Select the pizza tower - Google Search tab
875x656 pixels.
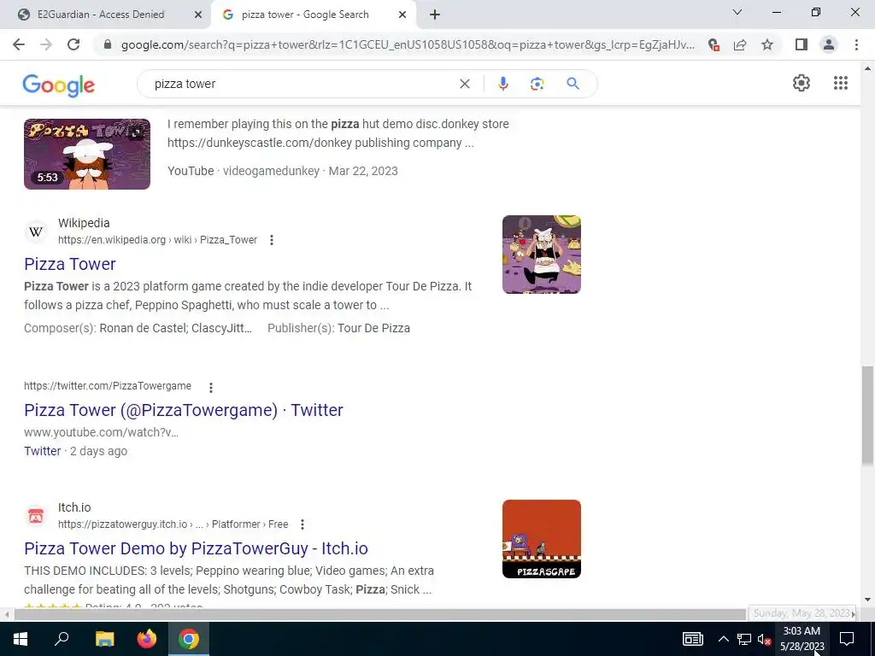click(x=305, y=15)
